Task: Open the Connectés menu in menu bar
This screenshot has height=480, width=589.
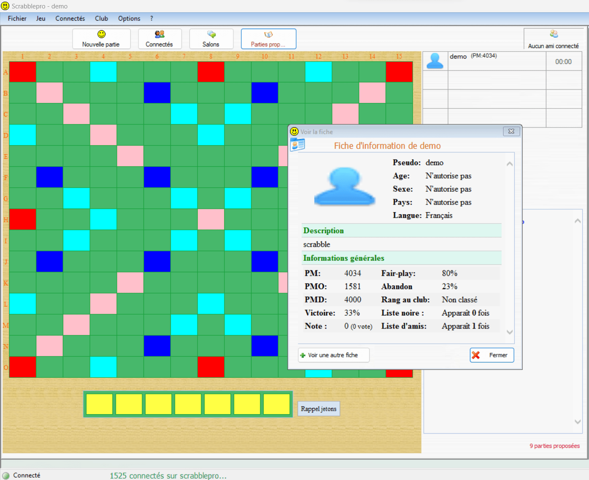Action: [x=70, y=19]
